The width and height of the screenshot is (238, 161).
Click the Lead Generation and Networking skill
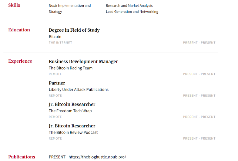pos(132,12)
